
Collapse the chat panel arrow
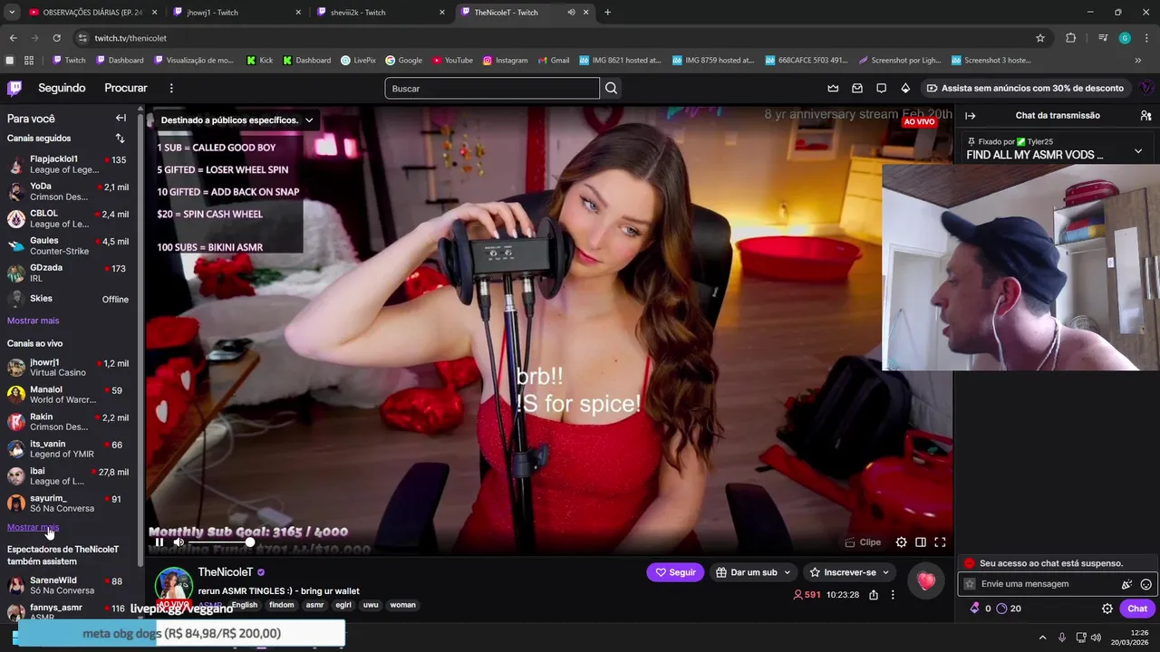click(970, 116)
